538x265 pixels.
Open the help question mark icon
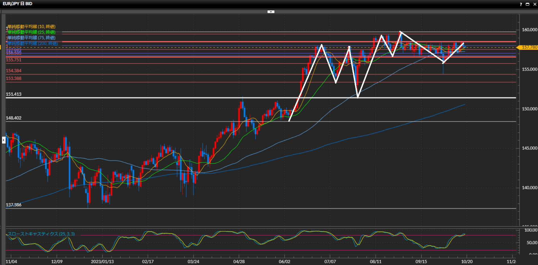[521, 4]
